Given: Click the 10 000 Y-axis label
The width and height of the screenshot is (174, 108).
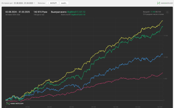Looking at the screenshot, I should point(166,57).
